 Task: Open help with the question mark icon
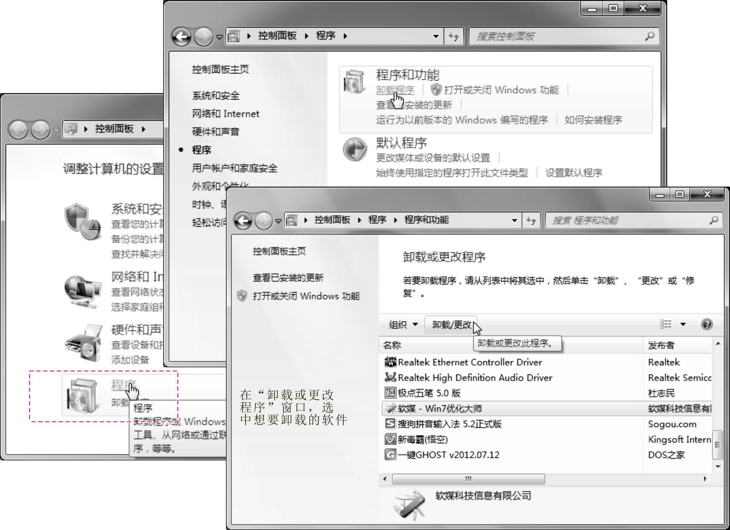pyautogui.click(x=707, y=324)
